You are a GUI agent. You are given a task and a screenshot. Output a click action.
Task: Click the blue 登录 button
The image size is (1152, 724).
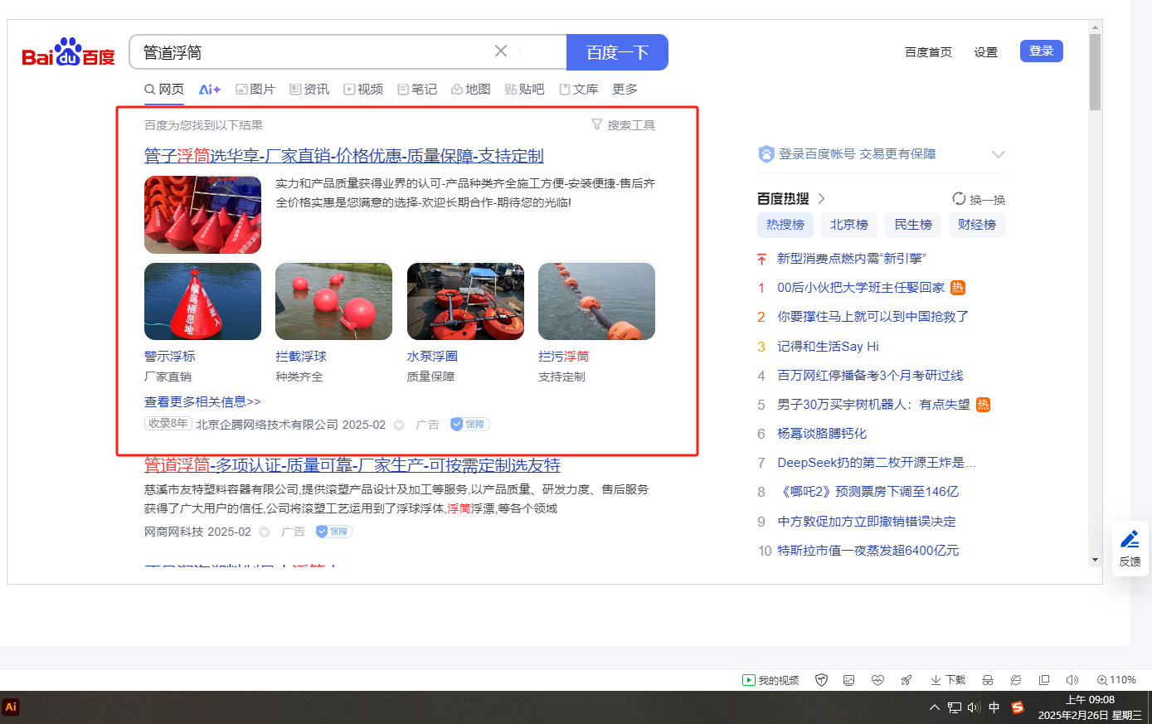[x=1041, y=51]
